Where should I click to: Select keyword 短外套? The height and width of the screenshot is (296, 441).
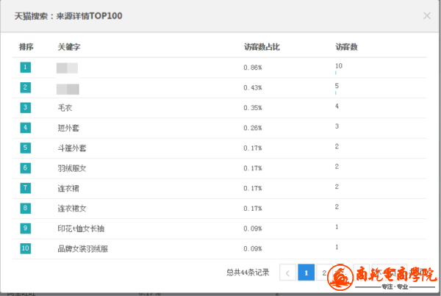68,128
